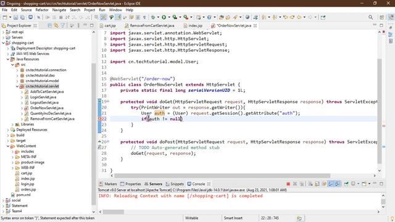
Task: Click the Save All icon
Action: point(22,17)
